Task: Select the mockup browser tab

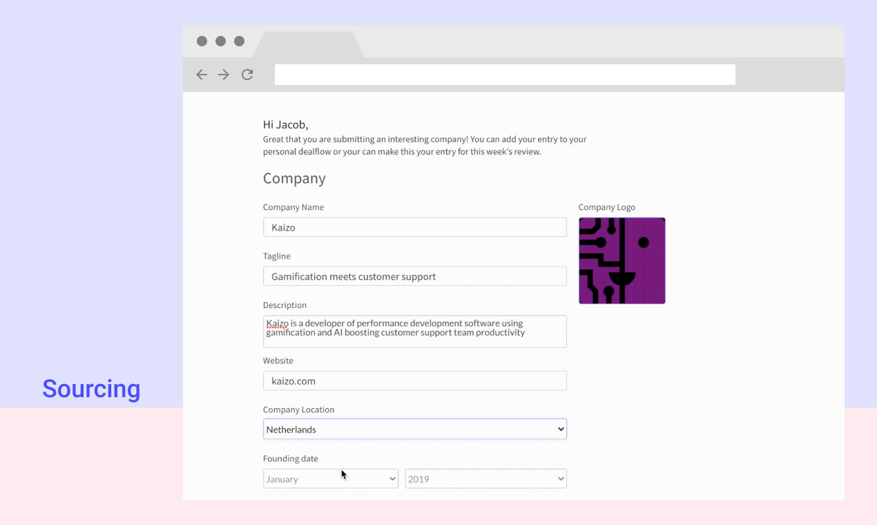Action: tap(308, 45)
